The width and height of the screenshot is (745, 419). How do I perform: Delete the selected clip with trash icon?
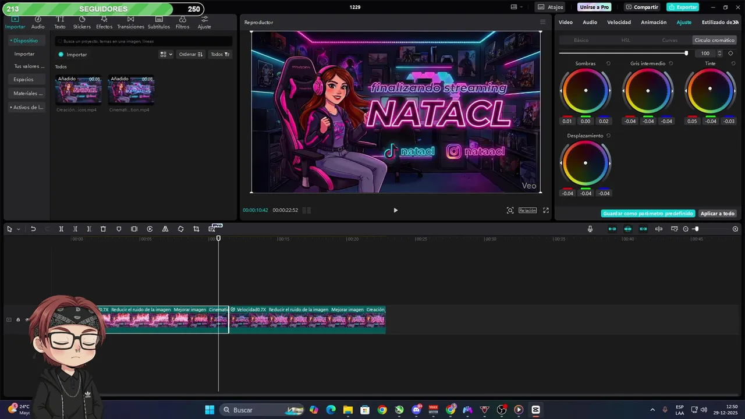click(x=103, y=229)
